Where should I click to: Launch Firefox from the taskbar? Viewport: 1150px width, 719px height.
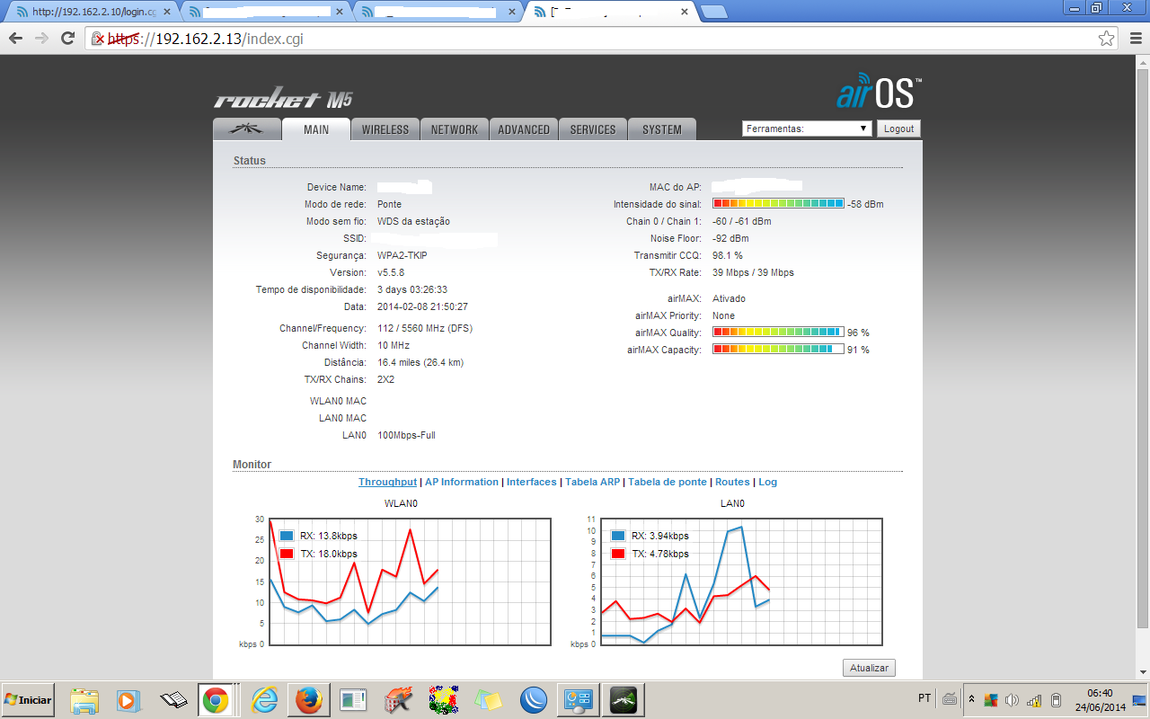point(308,699)
